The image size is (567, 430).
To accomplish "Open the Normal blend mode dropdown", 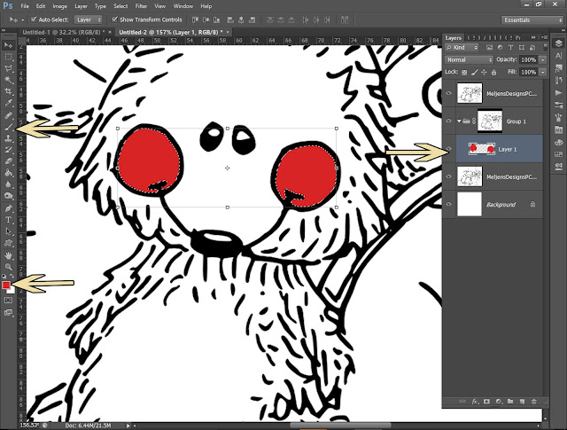I will coord(469,59).
